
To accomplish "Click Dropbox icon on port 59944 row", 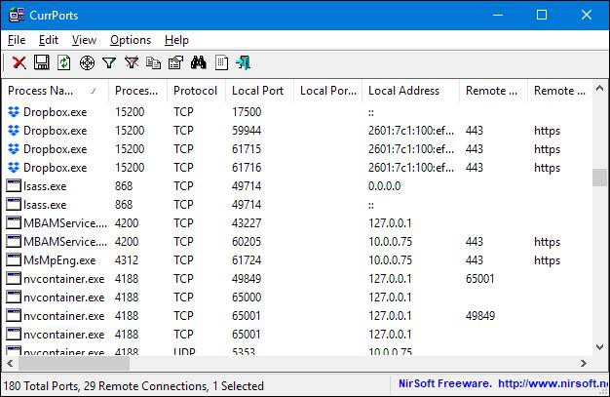I will point(14,131).
